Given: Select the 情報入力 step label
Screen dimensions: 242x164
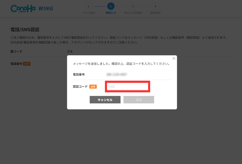Looking at the screenshot, I should 111,13.
